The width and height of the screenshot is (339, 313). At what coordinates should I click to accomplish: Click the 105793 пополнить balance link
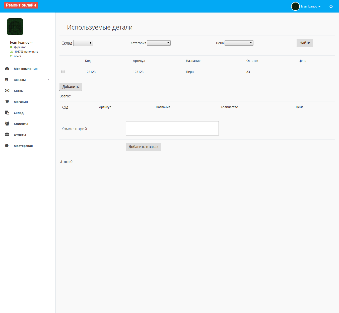pyautogui.click(x=26, y=52)
